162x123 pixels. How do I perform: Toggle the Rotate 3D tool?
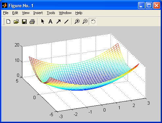(93, 22)
